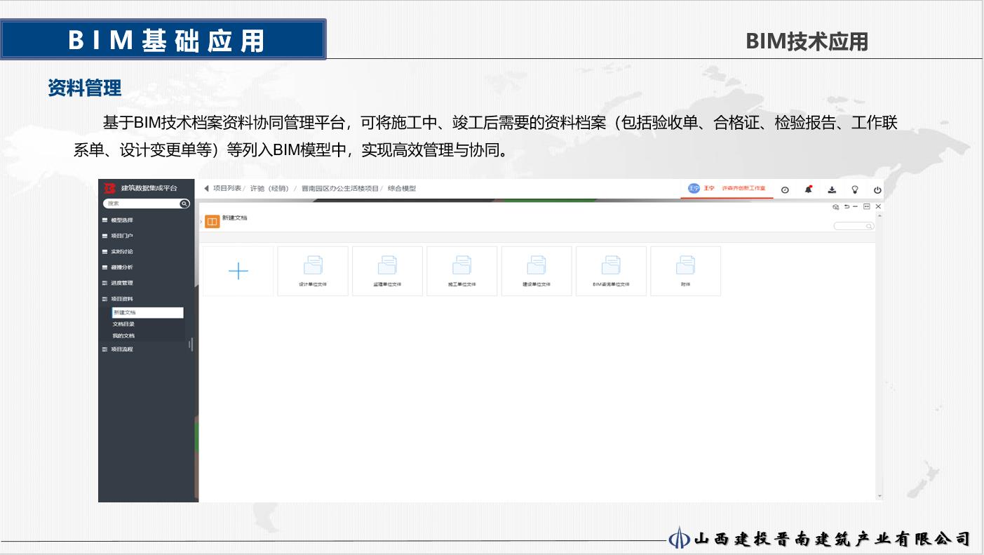Click the panel search magnifier icon
Viewport: 984px width, 555px height.
point(869,227)
